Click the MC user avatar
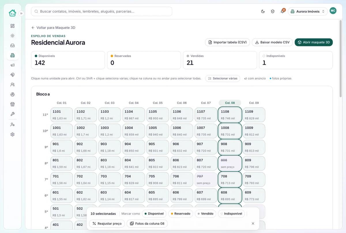Image resolution: width=346 pixels, height=233 pixels. click(333, 11)
